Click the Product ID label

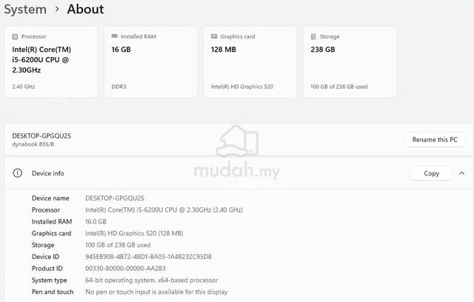click(47, 269)
